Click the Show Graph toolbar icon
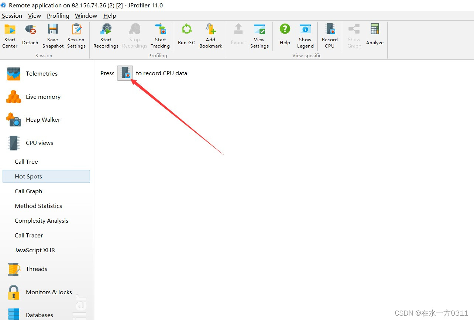 (354, 36)
